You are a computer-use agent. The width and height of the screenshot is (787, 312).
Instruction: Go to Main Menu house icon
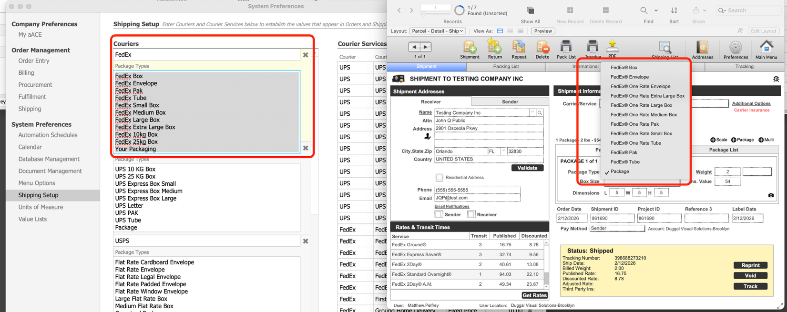click(x=767, y=46)
